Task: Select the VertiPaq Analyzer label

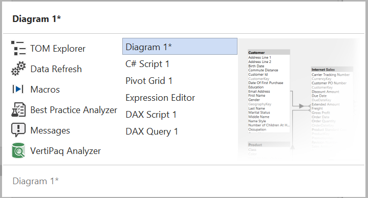Action: pos(66,150)
